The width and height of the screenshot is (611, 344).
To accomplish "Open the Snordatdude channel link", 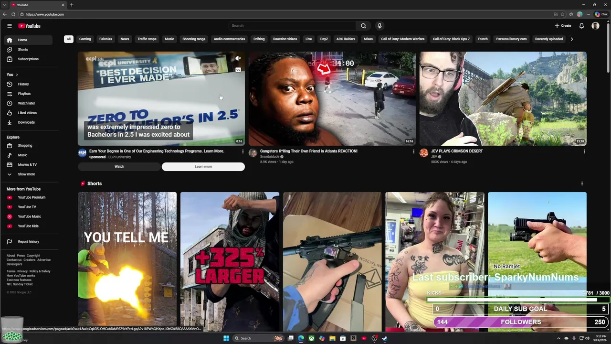I will 270,157.
